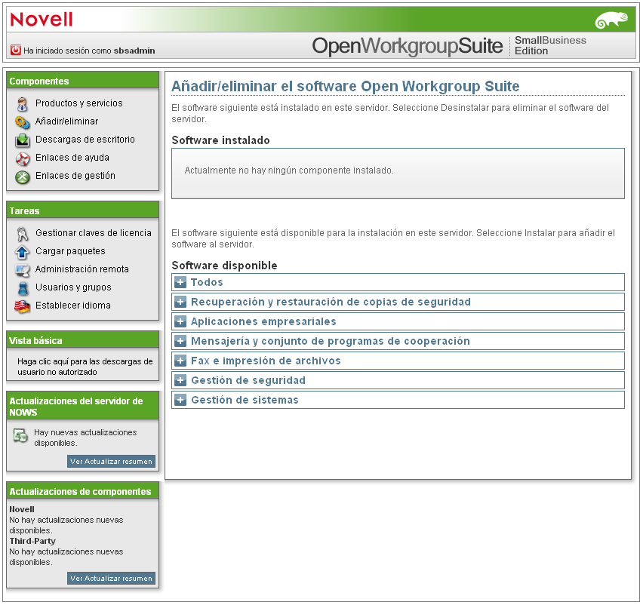Open Cargar paquetes link
The image size is (643, 605).
[x=70, y=251]
